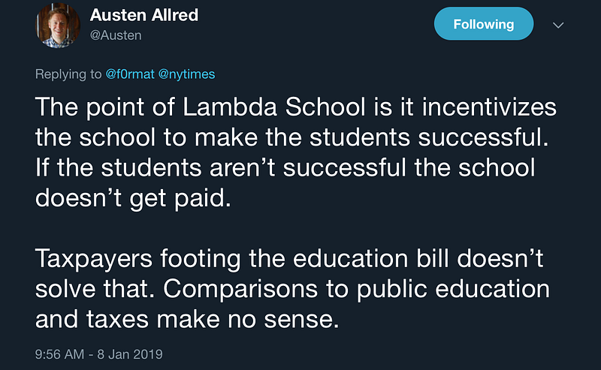Viewport: 601px width, 370px height.
Task: Open the @Austen handle link
Action: 115,35
